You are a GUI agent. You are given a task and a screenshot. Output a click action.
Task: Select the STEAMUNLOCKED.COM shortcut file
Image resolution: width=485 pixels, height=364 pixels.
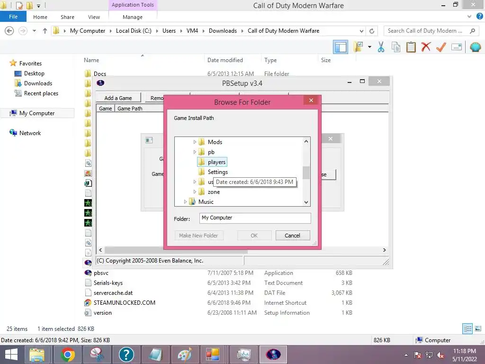(125, 303)
